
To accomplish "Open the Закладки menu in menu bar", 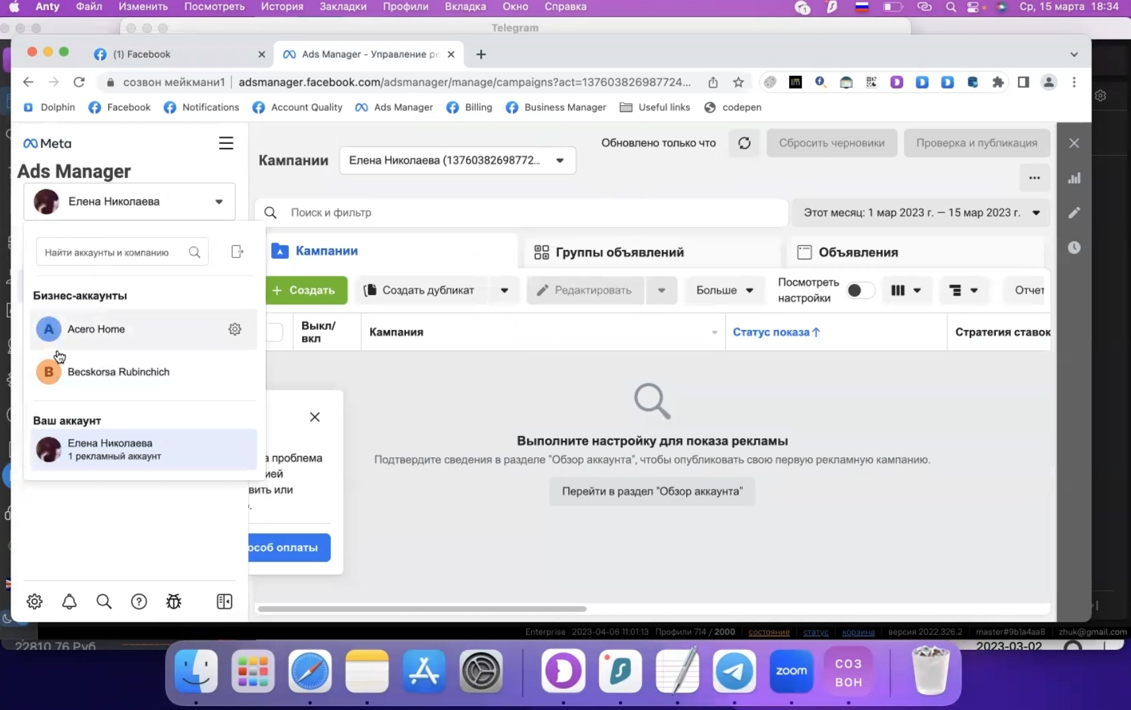I will [x=342, y=7].
